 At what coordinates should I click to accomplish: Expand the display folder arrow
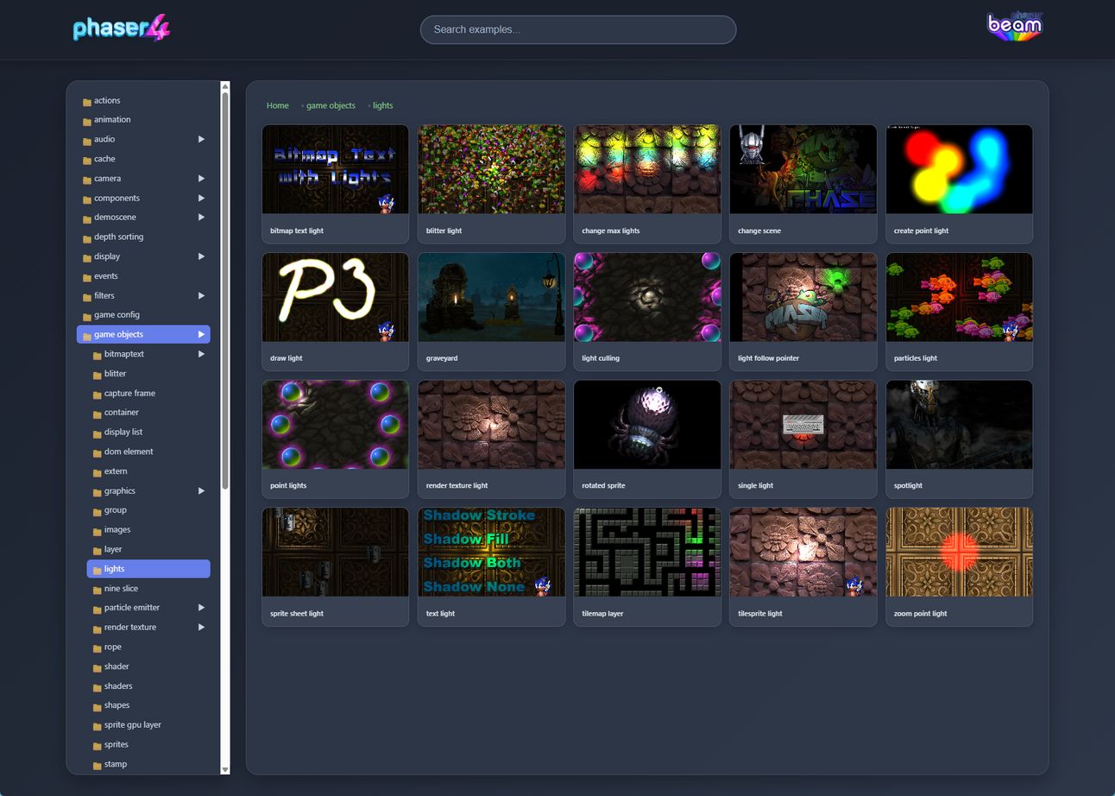201,256
